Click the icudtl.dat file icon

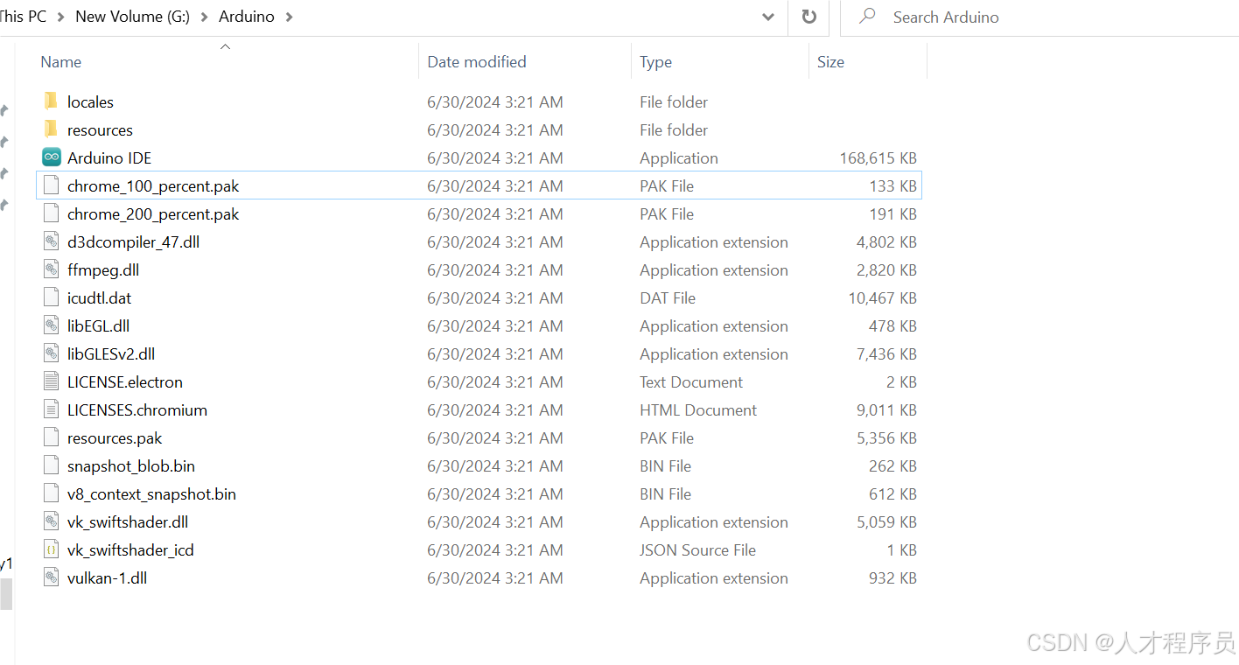click(x=52, y=297)
